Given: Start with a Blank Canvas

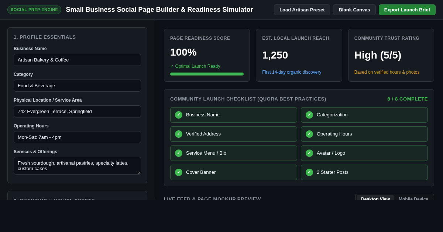Looking at the screenshot, I should coord(354,10).
